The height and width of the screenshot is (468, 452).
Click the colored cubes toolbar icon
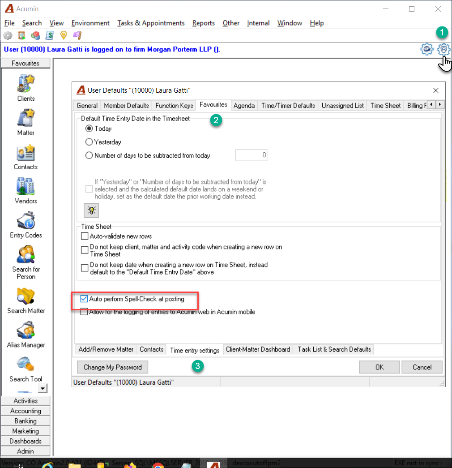[36, 35]
